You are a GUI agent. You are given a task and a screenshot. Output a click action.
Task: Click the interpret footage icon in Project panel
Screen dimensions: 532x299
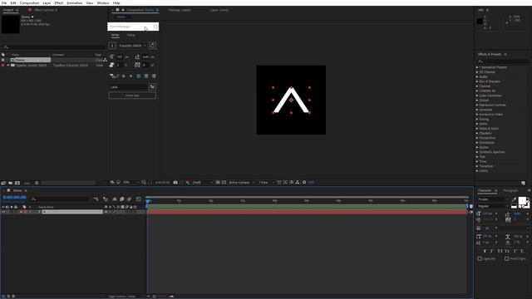[x=3, y=183]
